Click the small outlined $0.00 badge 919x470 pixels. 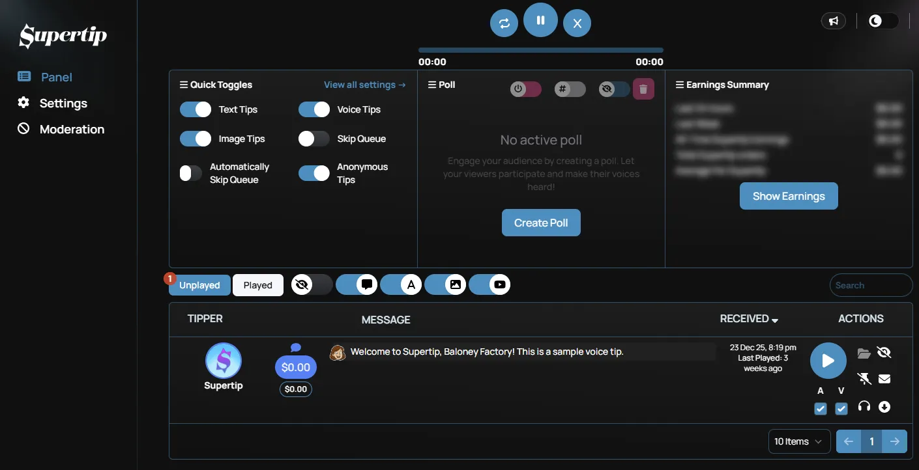tap(296, 389)
